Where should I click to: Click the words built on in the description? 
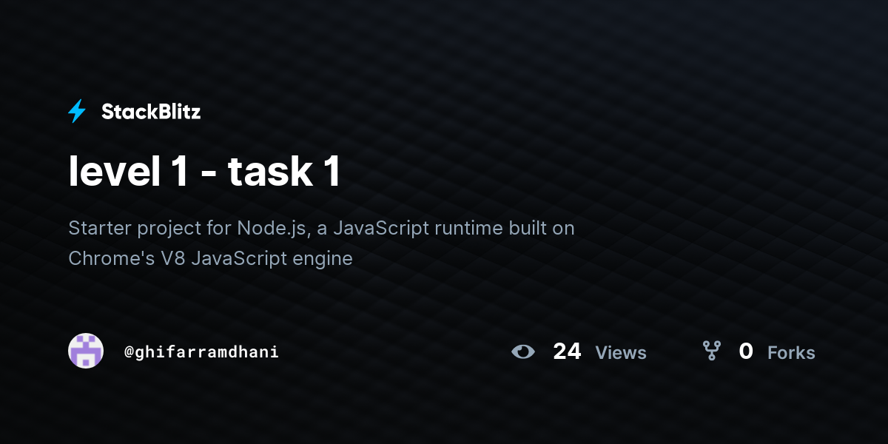coord(542,228)
